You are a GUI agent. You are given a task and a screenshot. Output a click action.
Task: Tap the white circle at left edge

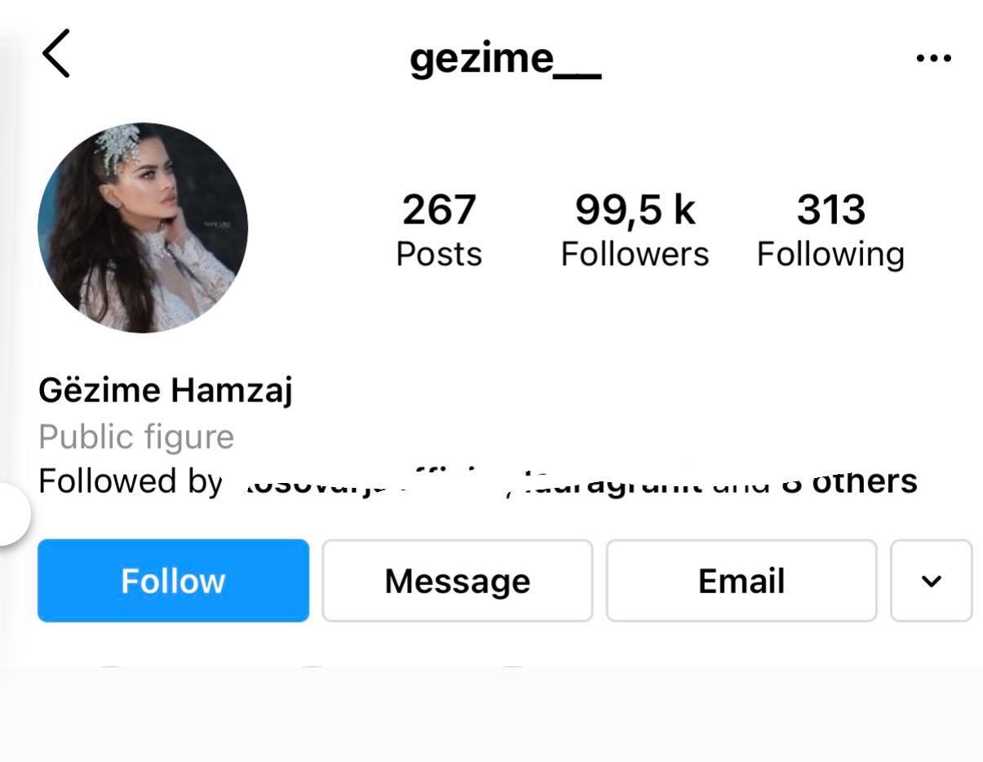pyautogui.click(x=8, y=514)
